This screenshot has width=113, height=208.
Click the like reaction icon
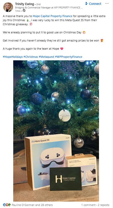click(x=4, y=205)
